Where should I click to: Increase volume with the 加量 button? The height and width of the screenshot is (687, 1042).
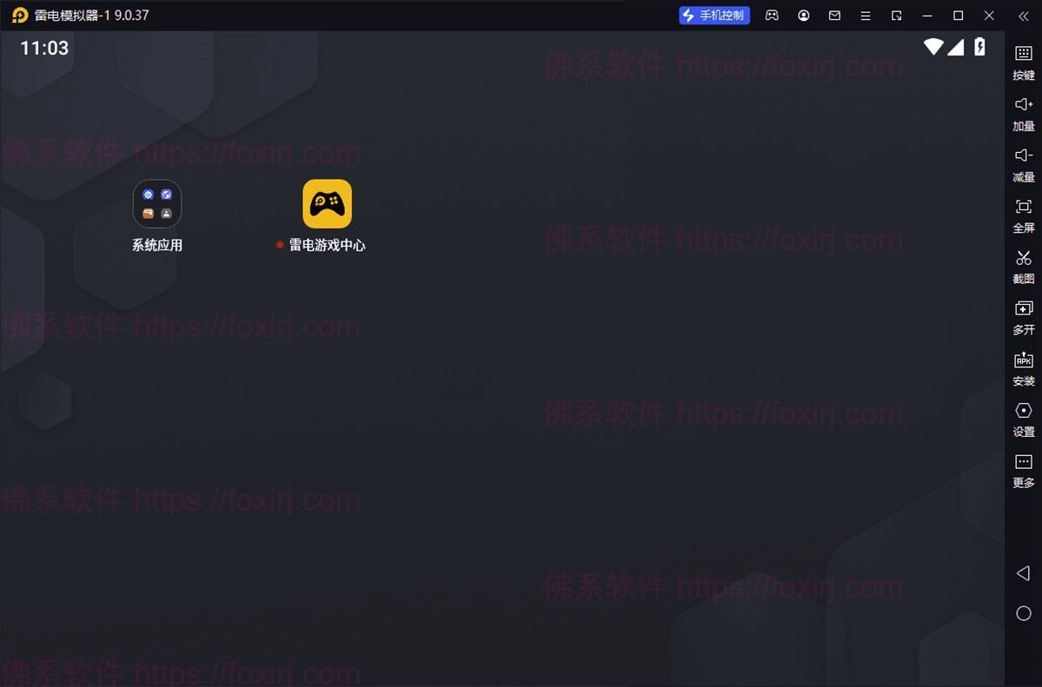tap(1024, 113)
